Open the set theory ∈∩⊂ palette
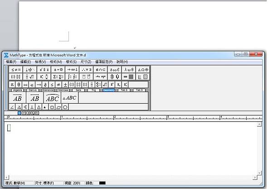 pyautogui.click(x=101, y=70)
